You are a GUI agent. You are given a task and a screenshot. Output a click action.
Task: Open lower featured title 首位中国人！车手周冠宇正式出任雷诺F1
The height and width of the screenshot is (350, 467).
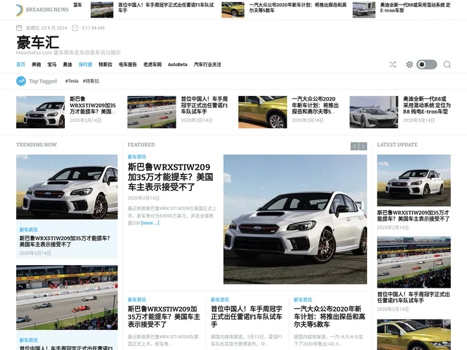246,316
